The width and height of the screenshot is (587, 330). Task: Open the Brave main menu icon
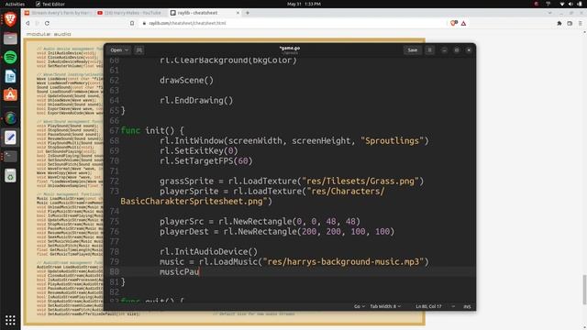(x=581, y=23)
